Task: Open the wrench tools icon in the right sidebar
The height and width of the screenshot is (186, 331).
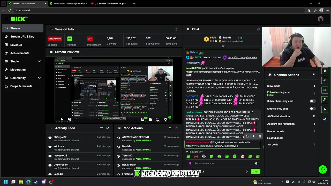Action: pos(325,110)
